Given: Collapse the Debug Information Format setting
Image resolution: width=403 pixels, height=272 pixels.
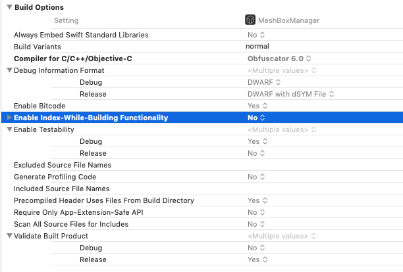Looking at the screenshot, I should 9,70.
